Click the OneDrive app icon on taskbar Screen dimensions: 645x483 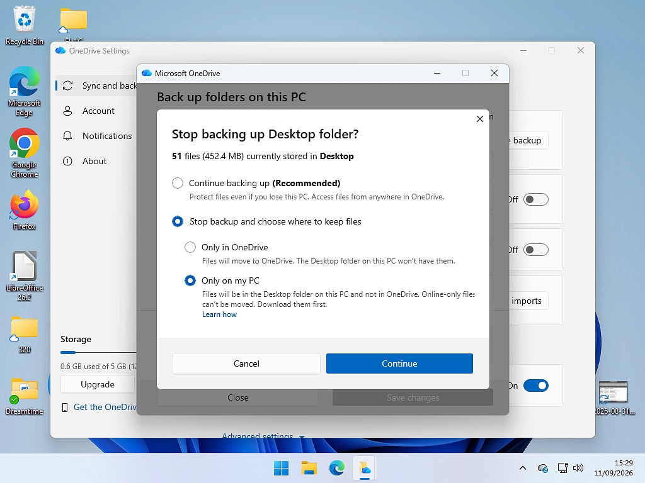pyautogui.click(x=365, y=468)
